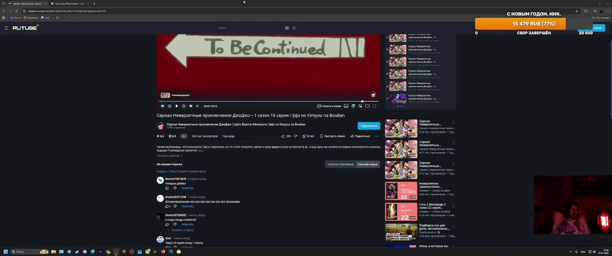Sort comments by Сначала новые

coord(368,164)
